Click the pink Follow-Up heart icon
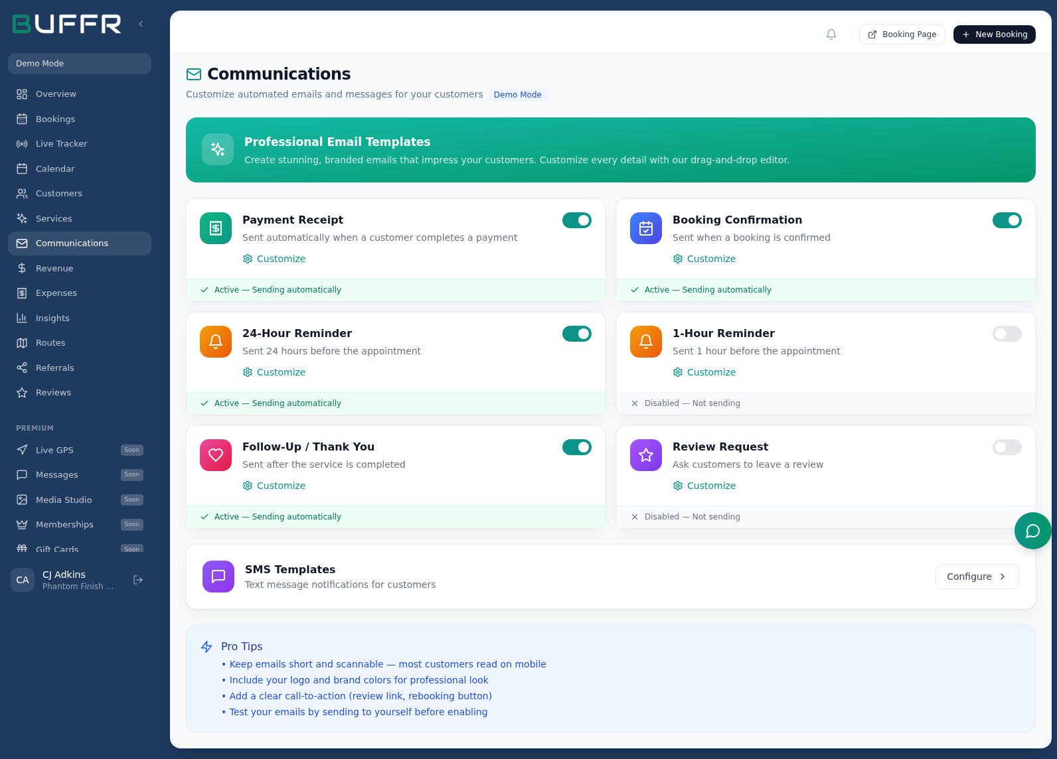Image resolution: width=1057 pixels, height=759 pixels. (x=216, y=455)
